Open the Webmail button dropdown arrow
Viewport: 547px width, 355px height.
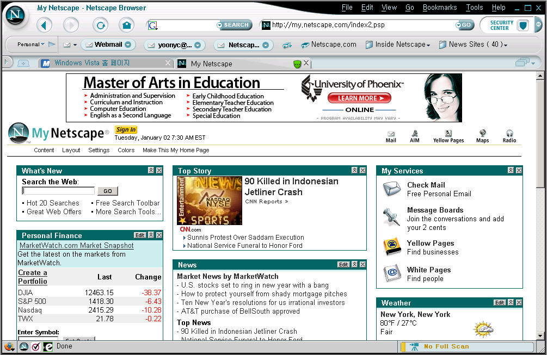(x=128, y=45)
